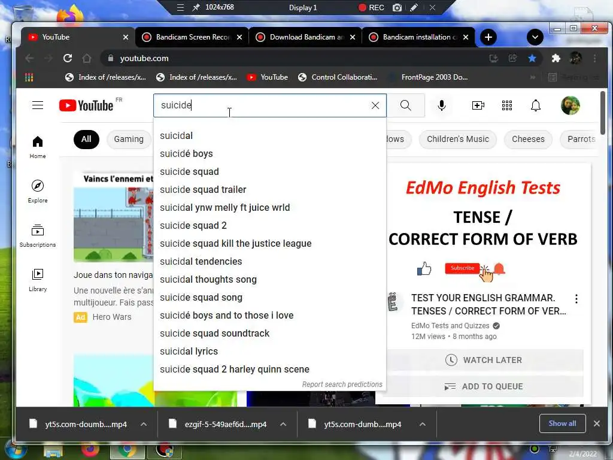
Task: Open the Bandicam bar menu lines icon
Action: click(x=180, y=7)
